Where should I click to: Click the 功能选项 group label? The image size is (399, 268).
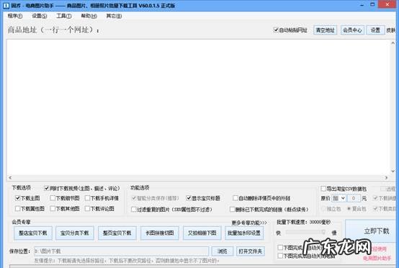(140, 187)
